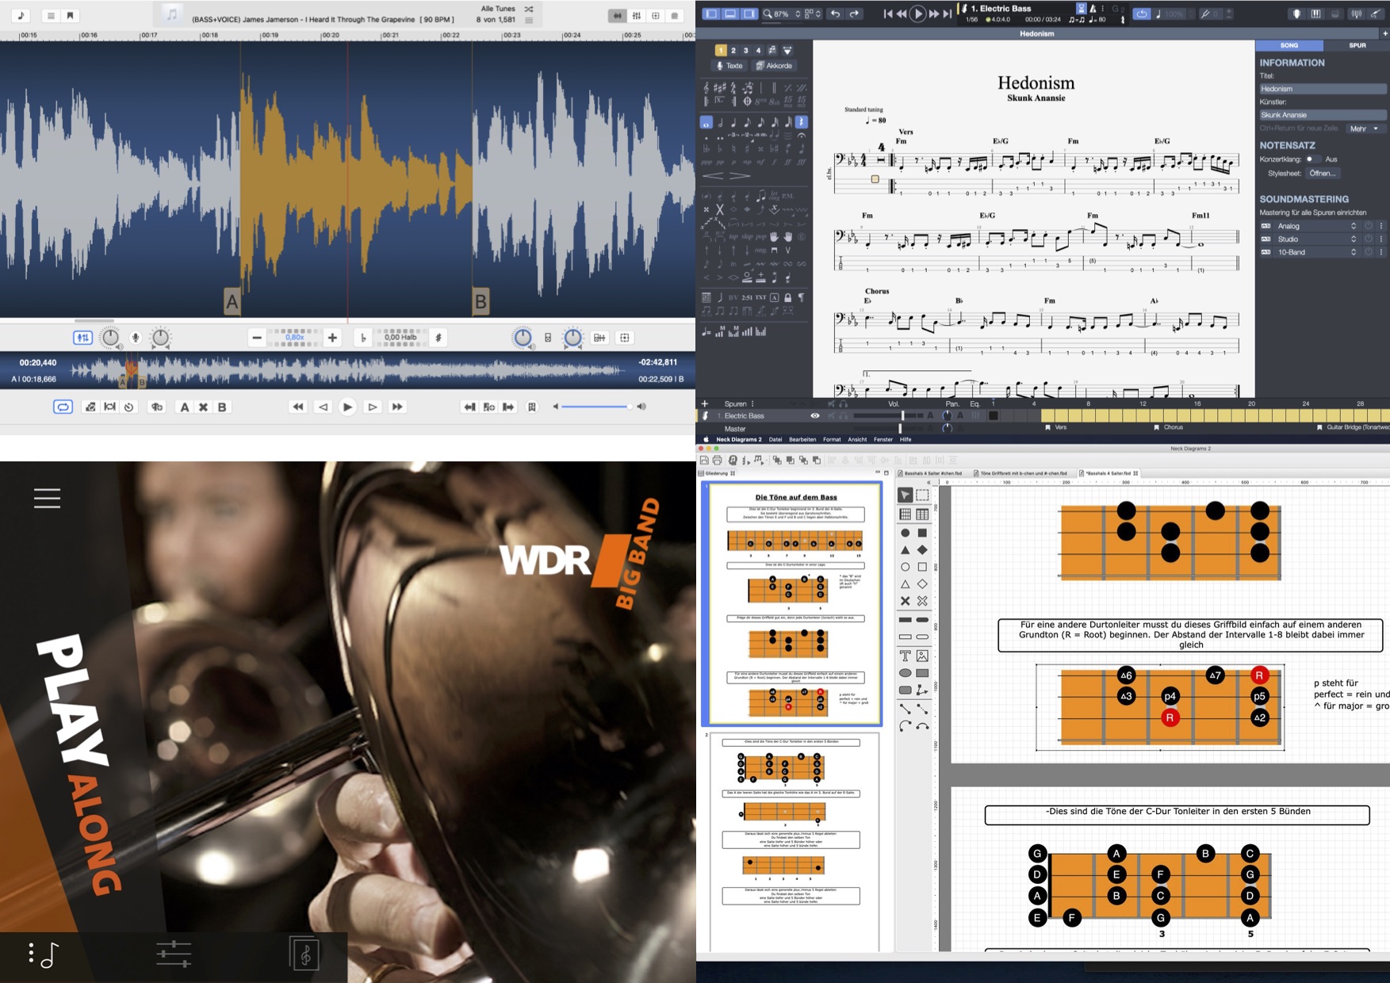Viewport: 1390px width, 983px height.
Task: Open the song note list in Play Along
Action: (x=44, y=954)
